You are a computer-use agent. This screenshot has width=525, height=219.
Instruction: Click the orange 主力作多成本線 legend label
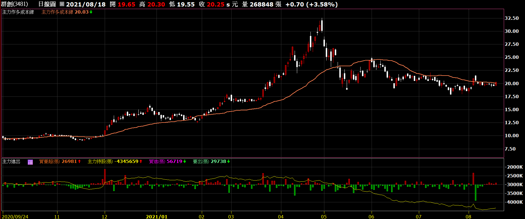point(57,12)
